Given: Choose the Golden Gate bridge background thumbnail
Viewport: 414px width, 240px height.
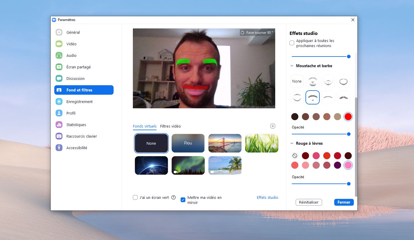Looking at the screenshot, I should tap(225, 143).
